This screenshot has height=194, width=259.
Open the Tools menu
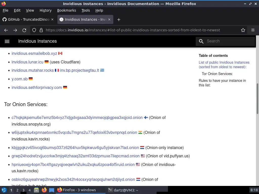[85, 10]
